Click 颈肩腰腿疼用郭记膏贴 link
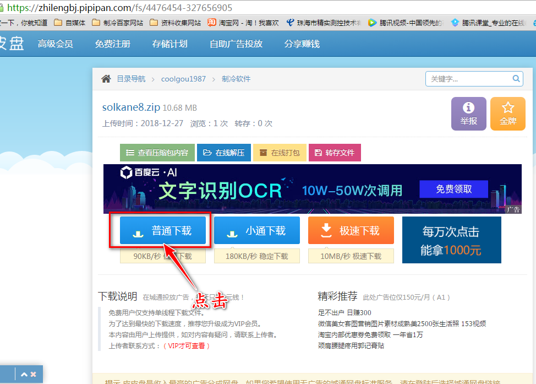The image size is (536, 384). tap(351, 345)
